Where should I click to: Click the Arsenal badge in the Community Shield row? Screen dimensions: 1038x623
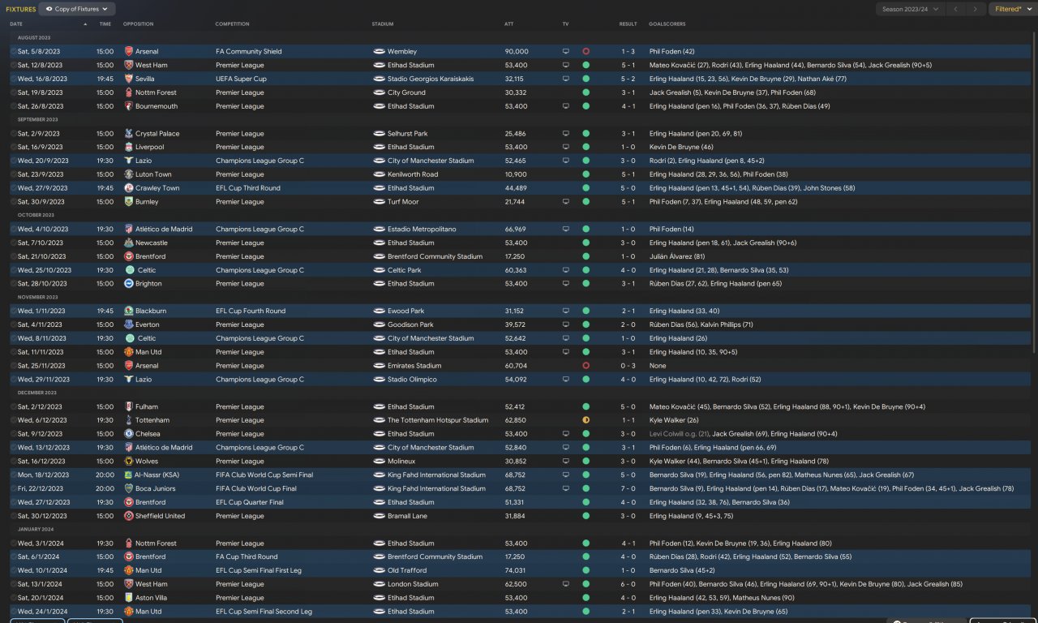[129, 51]
